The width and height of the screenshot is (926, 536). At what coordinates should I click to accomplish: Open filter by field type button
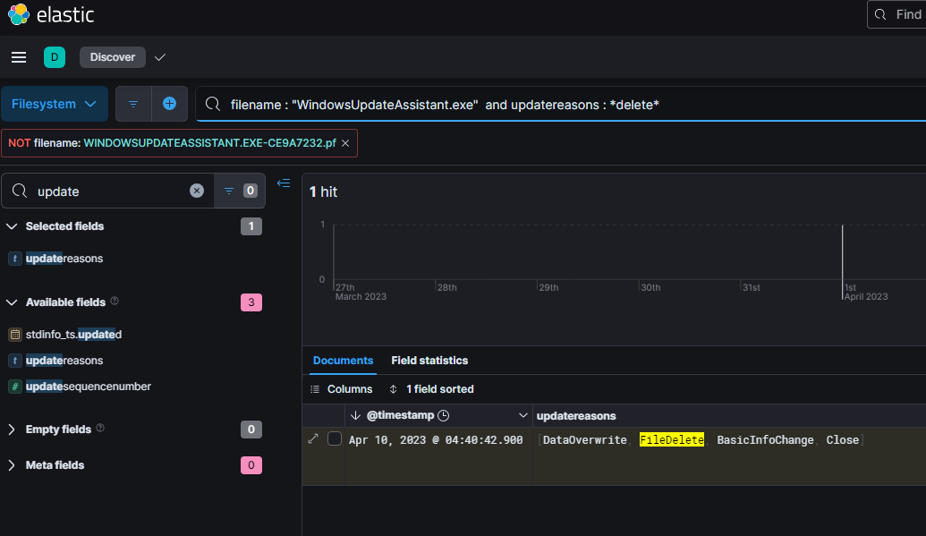point(239,191)
